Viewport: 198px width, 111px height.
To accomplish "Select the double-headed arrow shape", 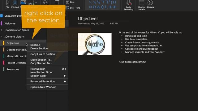I will tap(98, 2).
